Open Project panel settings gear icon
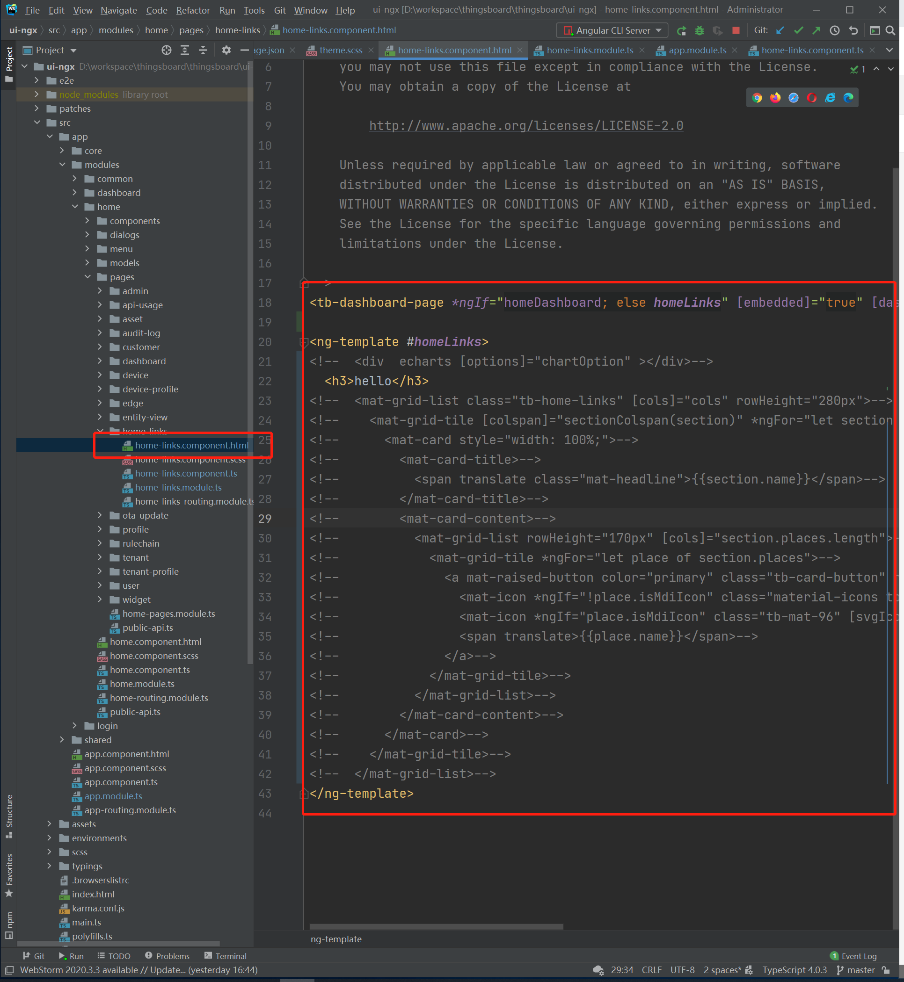The width and height of the screenshot is (904, 982). click(x=226, y=51)
